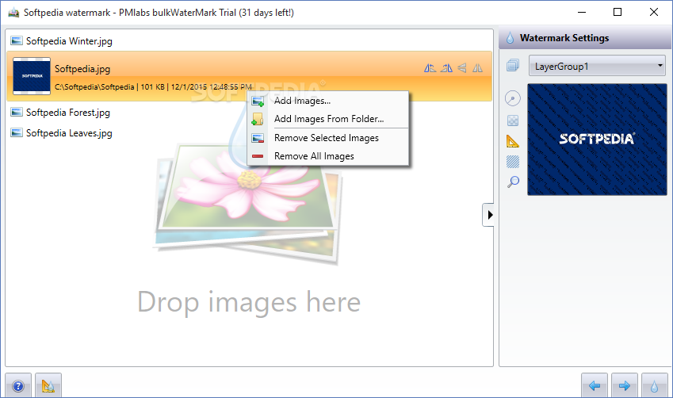Click the circular rotation dial icon
Image resolution: width=673 pixels, height=398 pixels.
point(512,98)
